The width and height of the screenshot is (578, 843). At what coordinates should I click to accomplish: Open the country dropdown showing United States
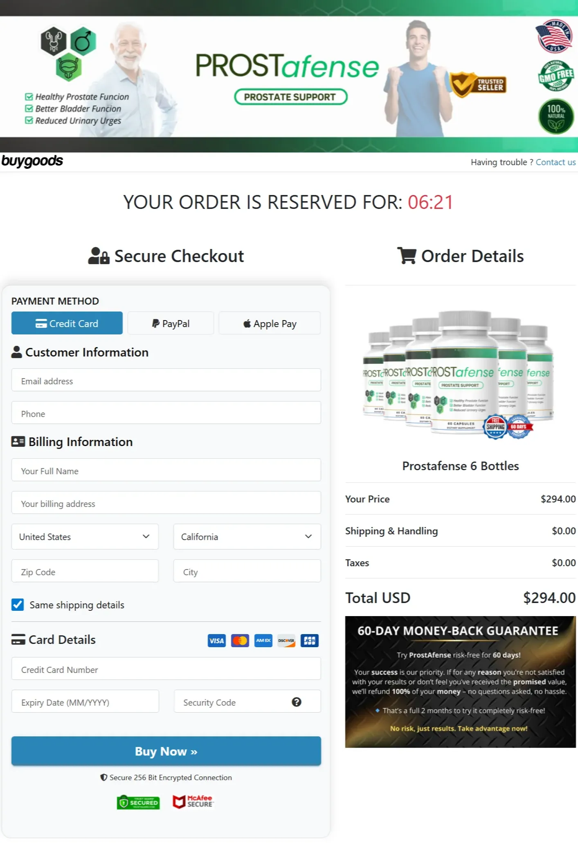(85, 537)
